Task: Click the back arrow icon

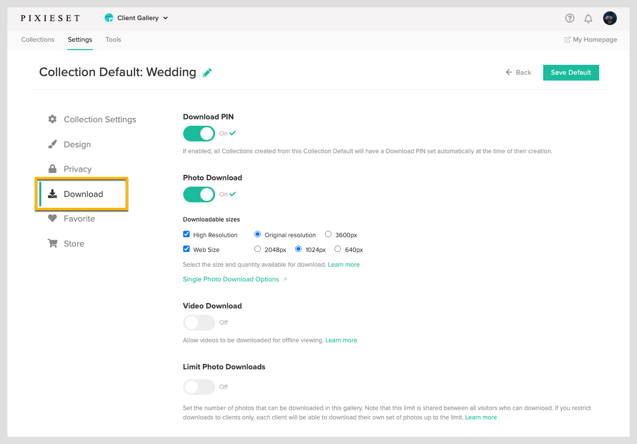Action: pyautogui.click(x=509, y=72)
